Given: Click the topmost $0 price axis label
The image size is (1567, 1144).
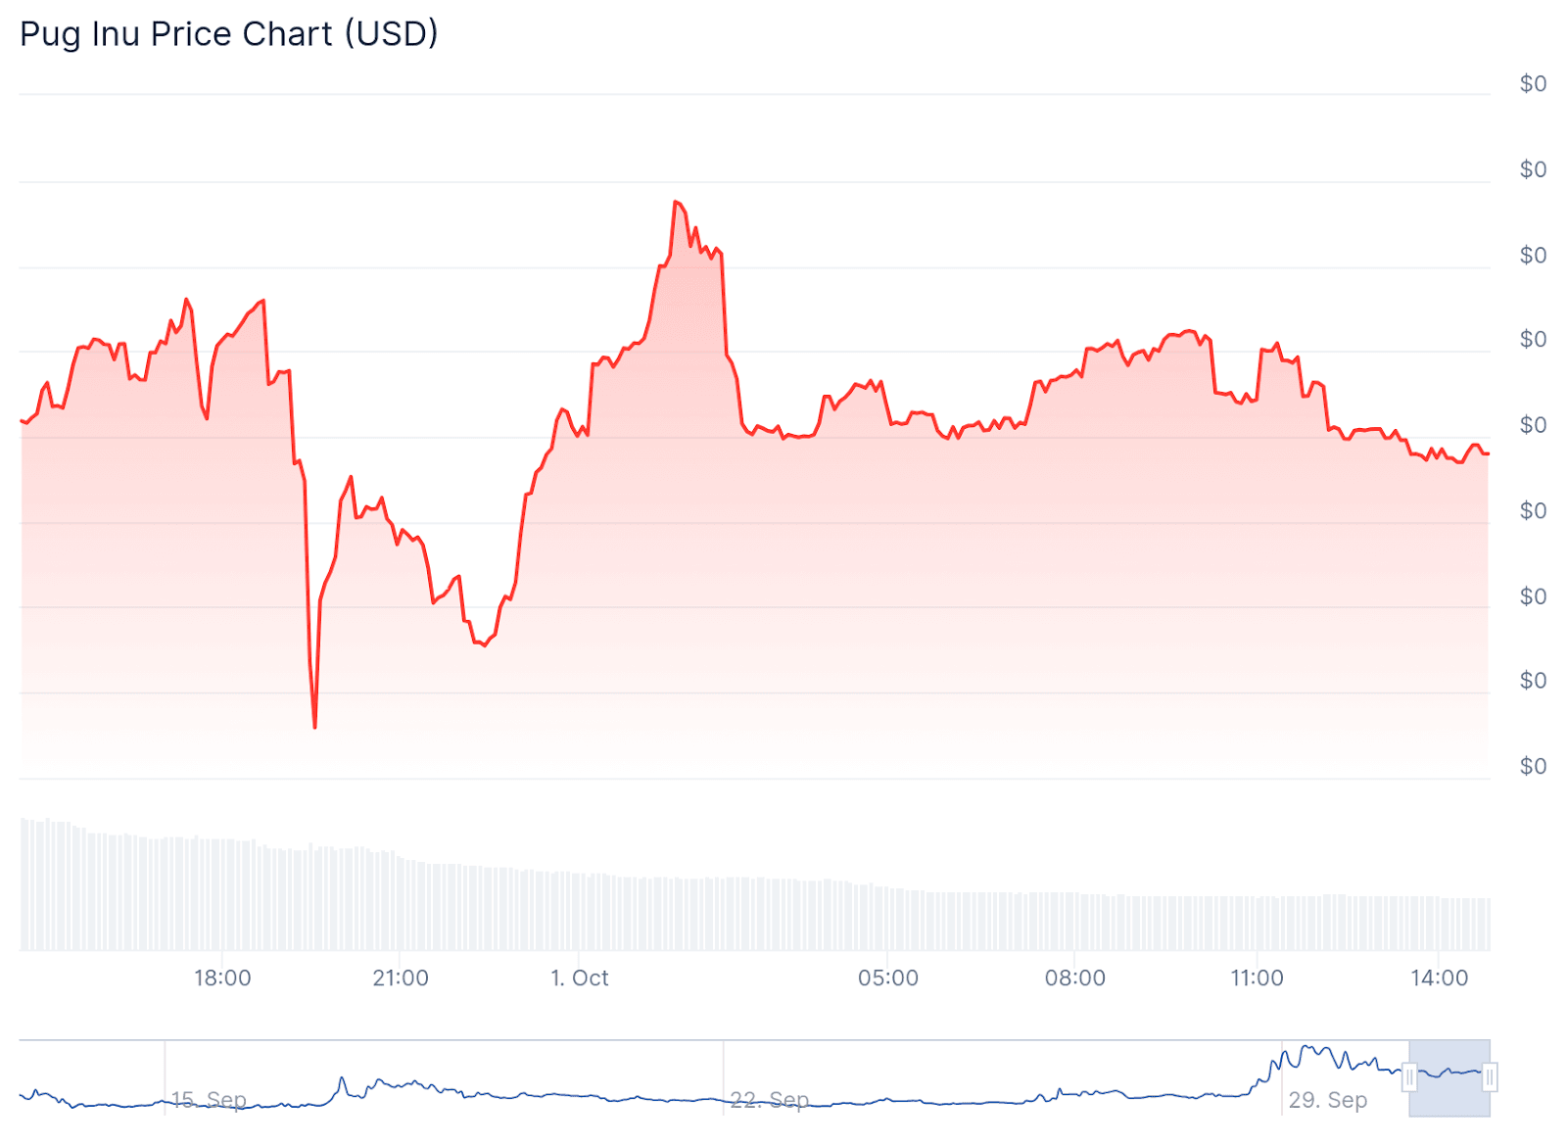Looking at the screenshot, I should tap(1533, 84).
